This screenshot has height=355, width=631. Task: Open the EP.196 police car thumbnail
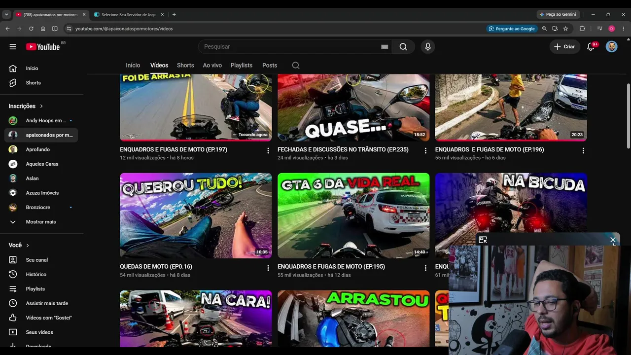pyautogui.click(x=511, y=107)
